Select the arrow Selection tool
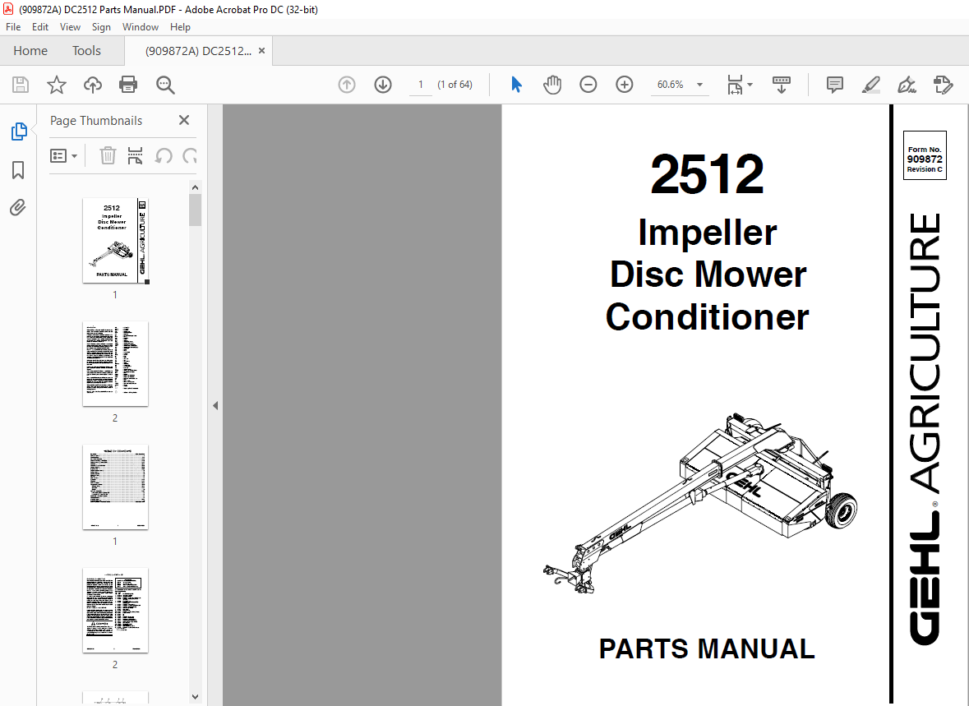Viewport: 969px width, 706px height. (517, 85)
